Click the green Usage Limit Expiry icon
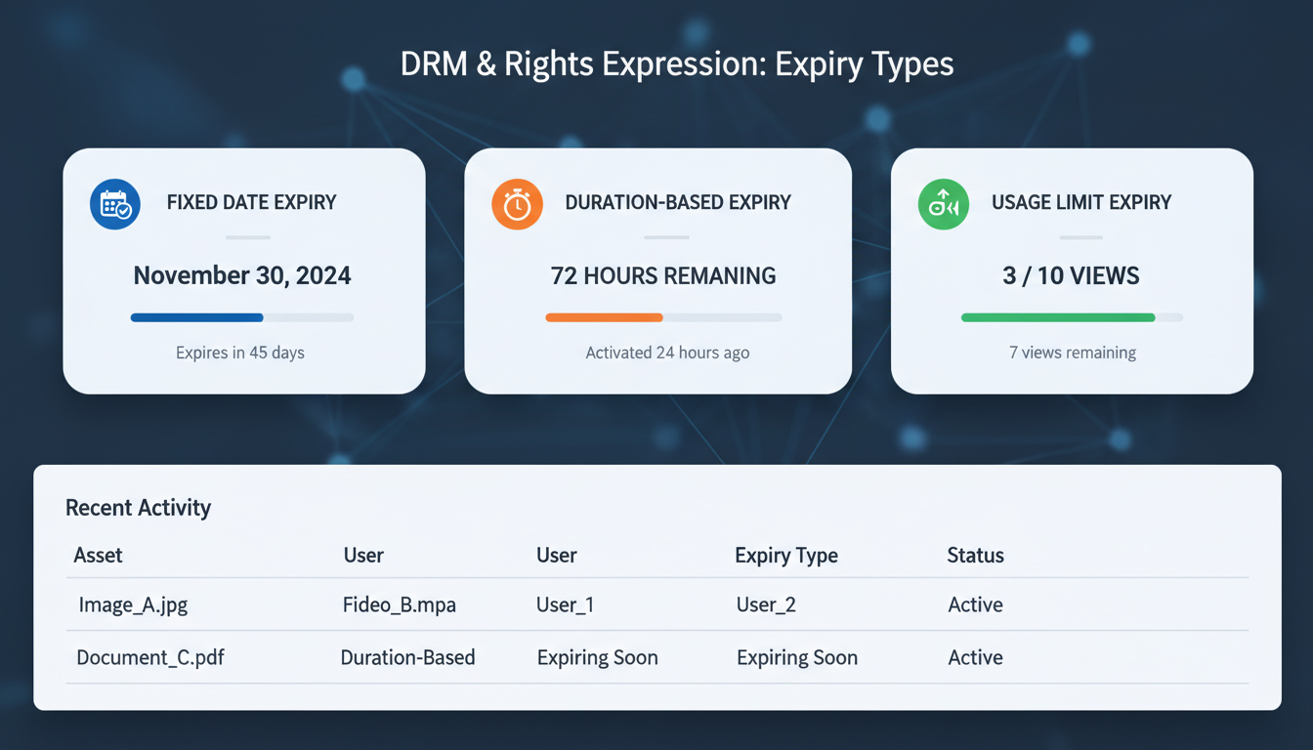This screenshot has width=1313, height=750. pyautogui.click(x=943, y=204)
